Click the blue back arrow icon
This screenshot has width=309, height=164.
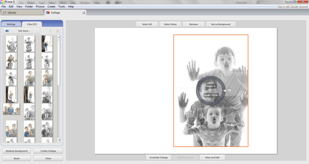7,31
